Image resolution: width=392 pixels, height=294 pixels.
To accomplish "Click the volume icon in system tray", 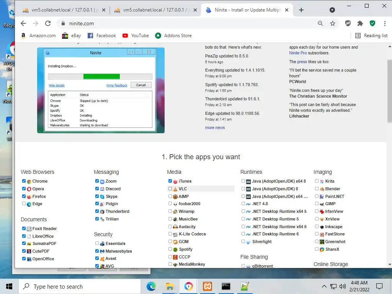I will pyautogui.click(x=343, y=286).
